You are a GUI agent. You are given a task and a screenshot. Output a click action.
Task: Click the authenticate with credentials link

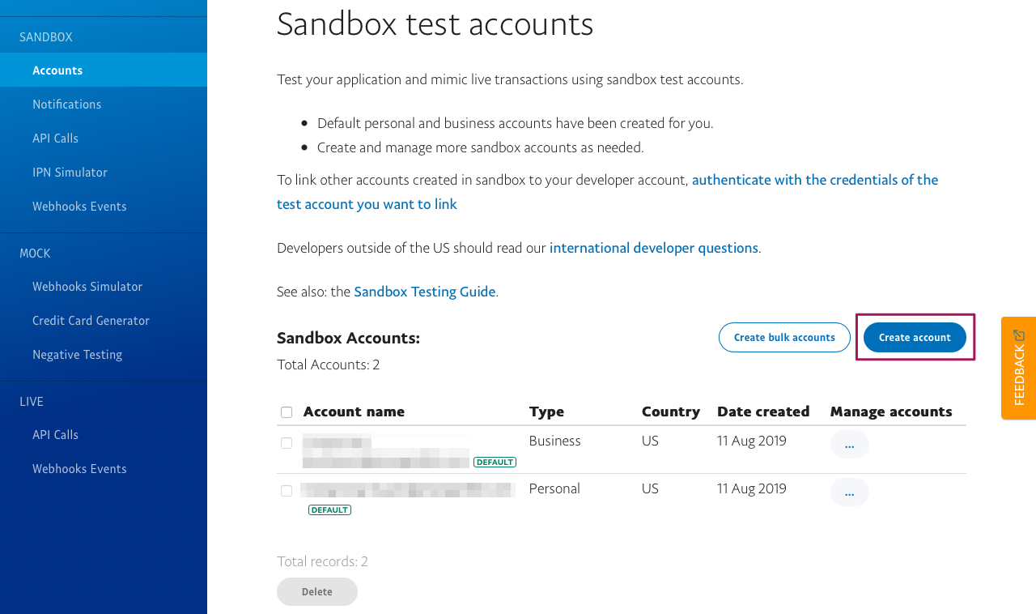pos(814,180)
